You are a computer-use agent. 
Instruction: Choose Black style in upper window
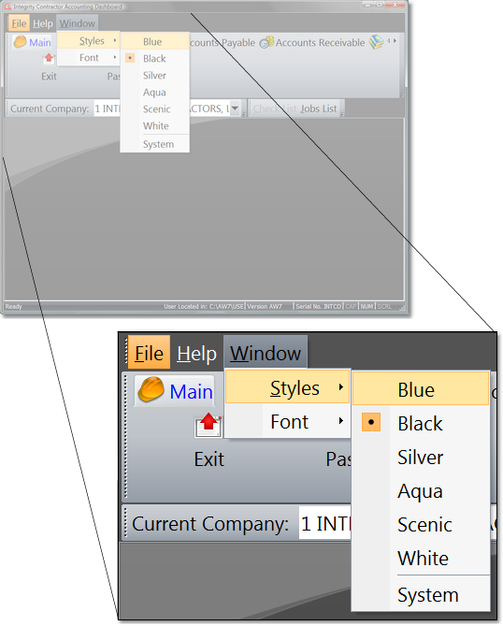coord(155,59)
